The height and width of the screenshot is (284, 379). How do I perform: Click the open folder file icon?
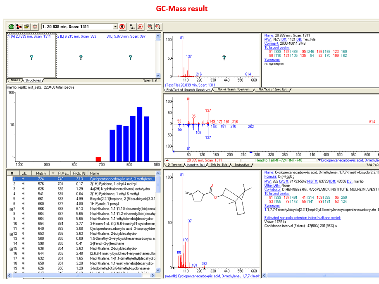tap(26, 26)
